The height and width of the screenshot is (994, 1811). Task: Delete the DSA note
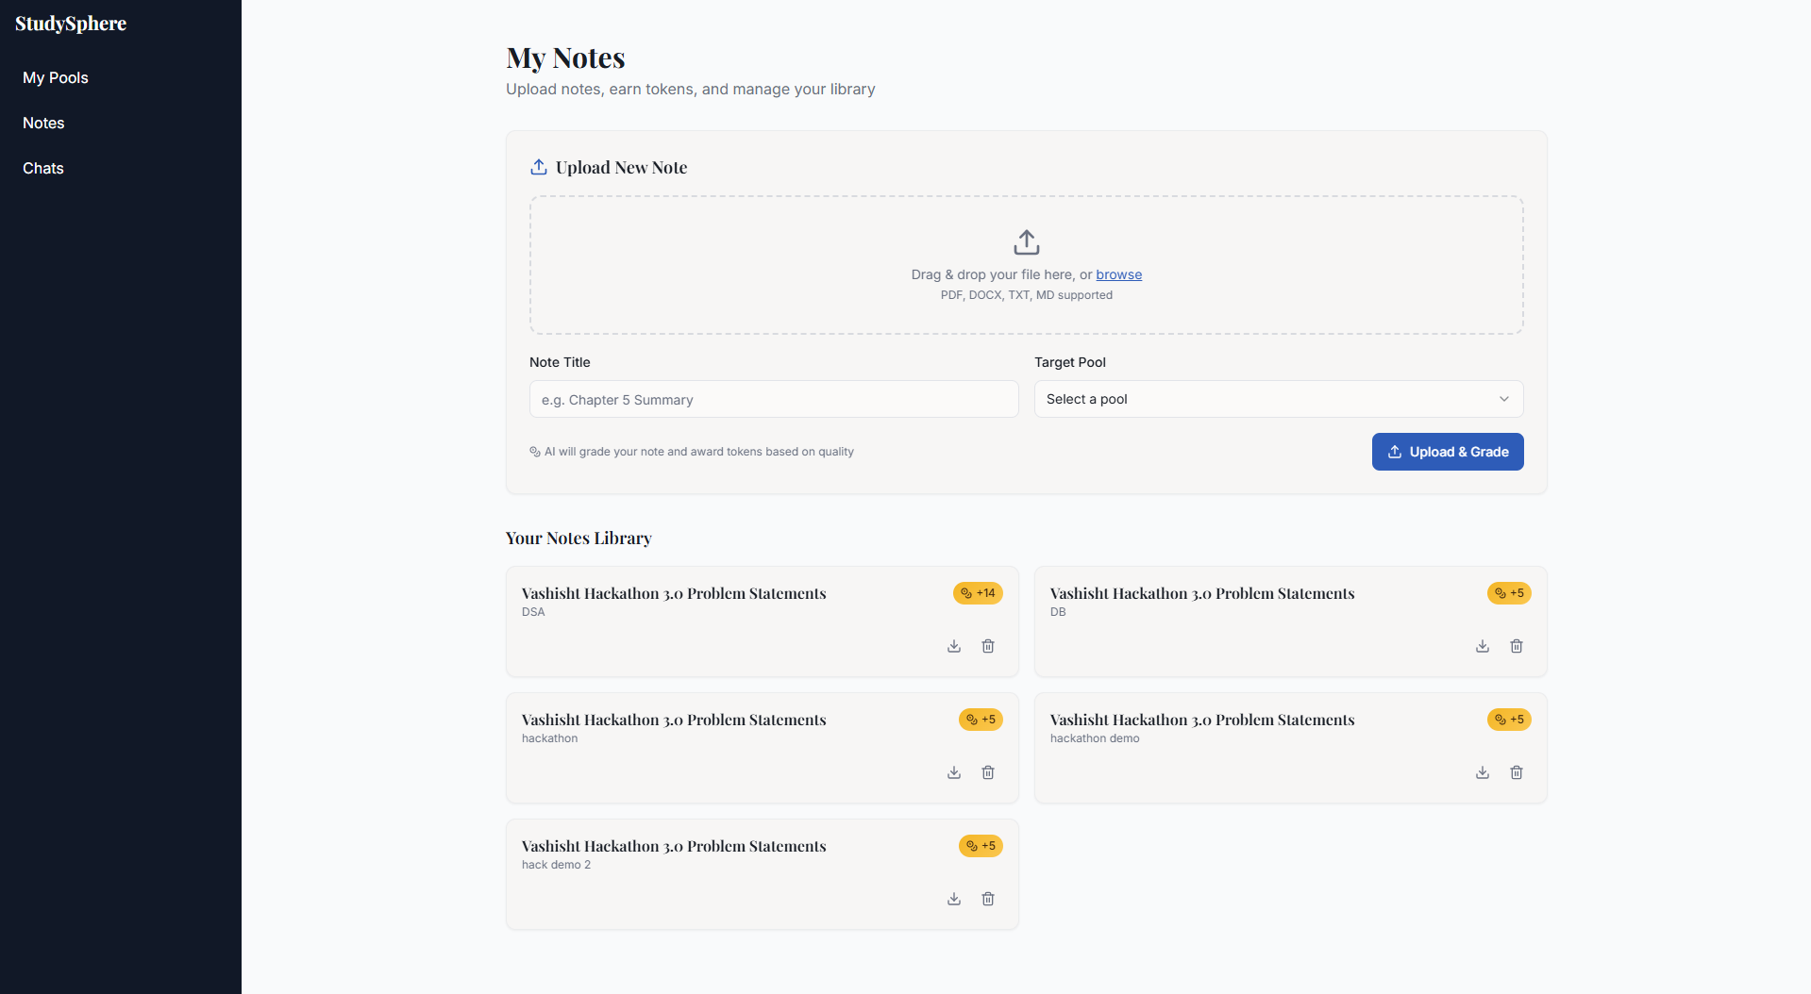(988, 646)
